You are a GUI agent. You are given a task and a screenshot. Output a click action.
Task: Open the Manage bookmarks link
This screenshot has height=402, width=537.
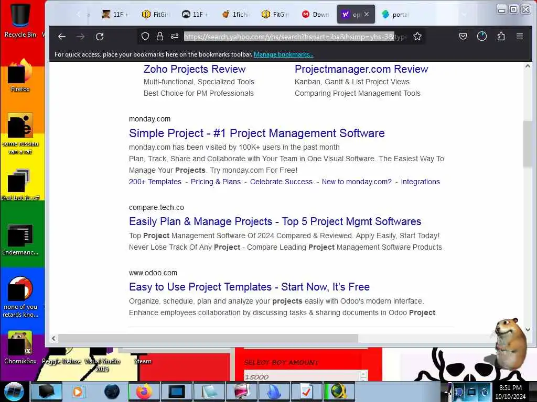point(284,54)
